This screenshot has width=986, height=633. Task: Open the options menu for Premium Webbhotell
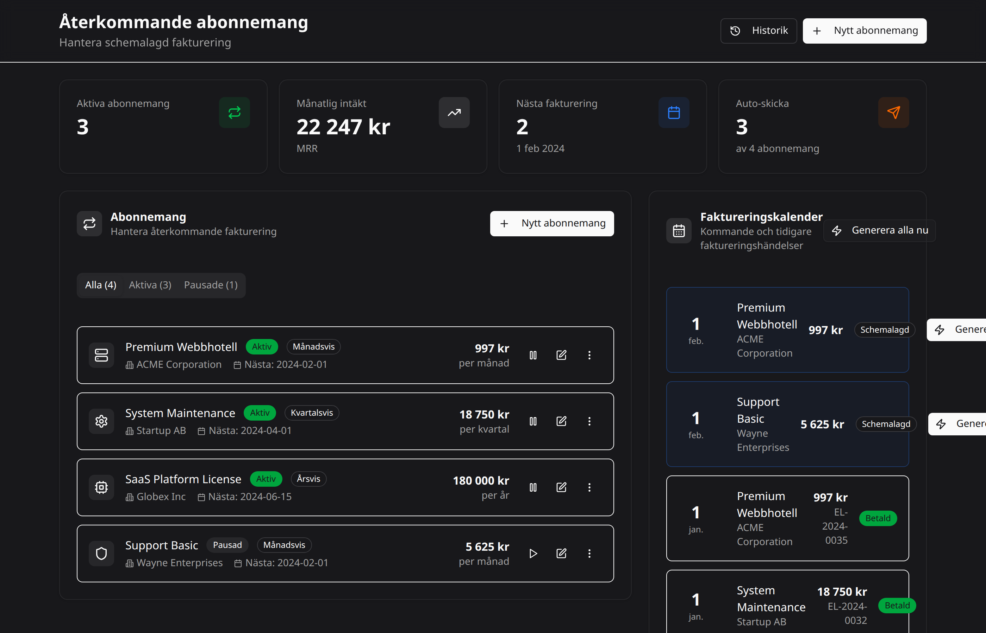point(589,355)
